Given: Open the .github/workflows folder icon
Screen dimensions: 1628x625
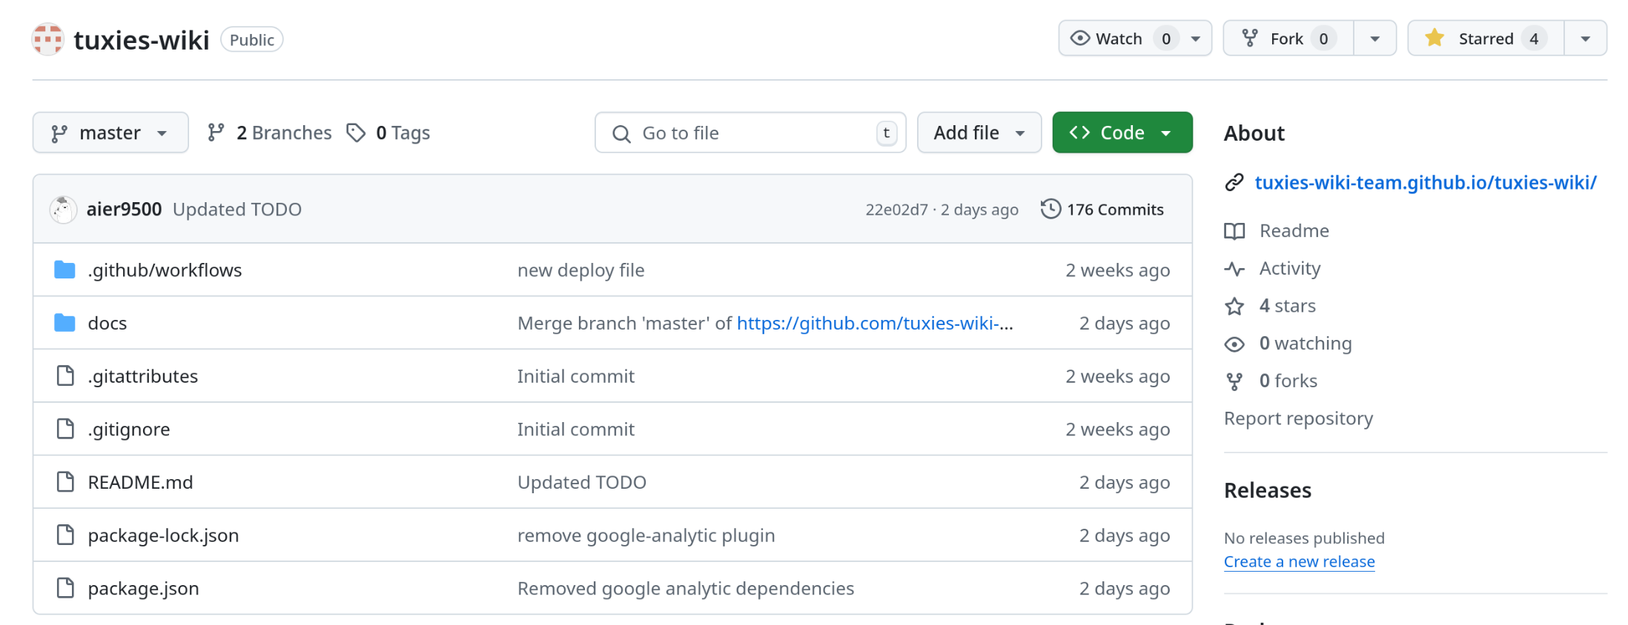Looking at the screenshot, I should coord(65,270).
